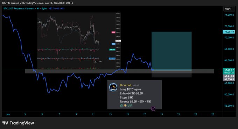The height and width of the screenshot is (129, 238).
Task: Click the 70,000.0 price axis value
Action: coord(229,38)
